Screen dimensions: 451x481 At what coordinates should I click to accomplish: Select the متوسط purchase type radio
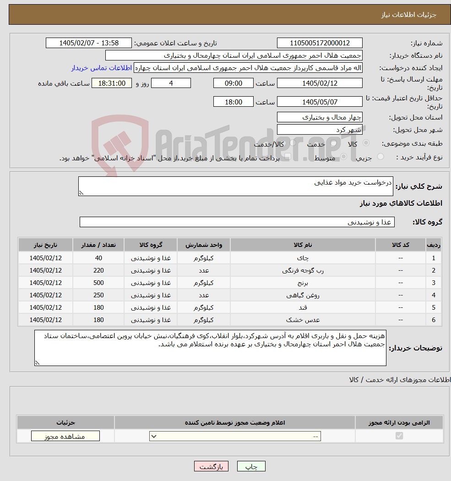[344, 157]
